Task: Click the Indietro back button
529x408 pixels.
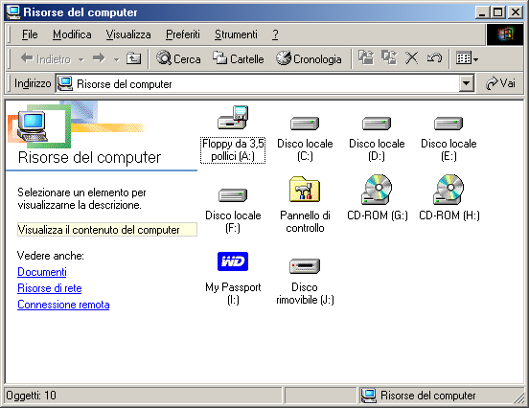Action: tap(46, 59)
